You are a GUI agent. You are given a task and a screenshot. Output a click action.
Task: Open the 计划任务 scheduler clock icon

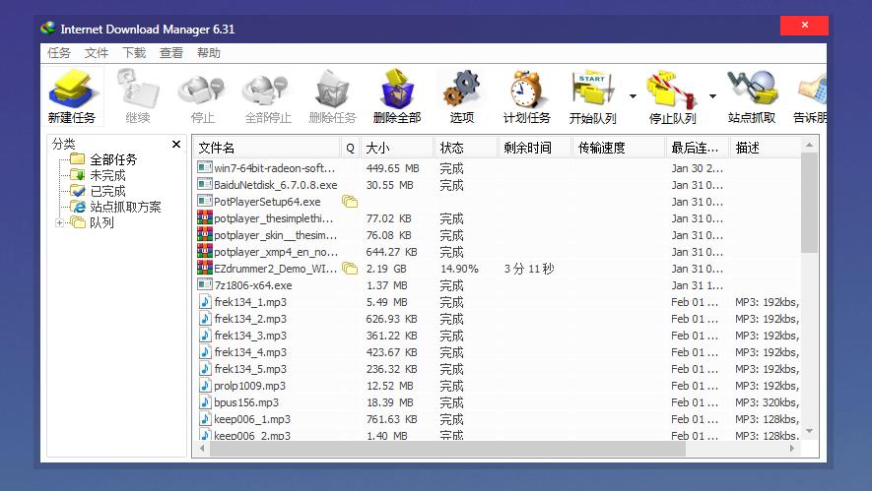[526, 95]
